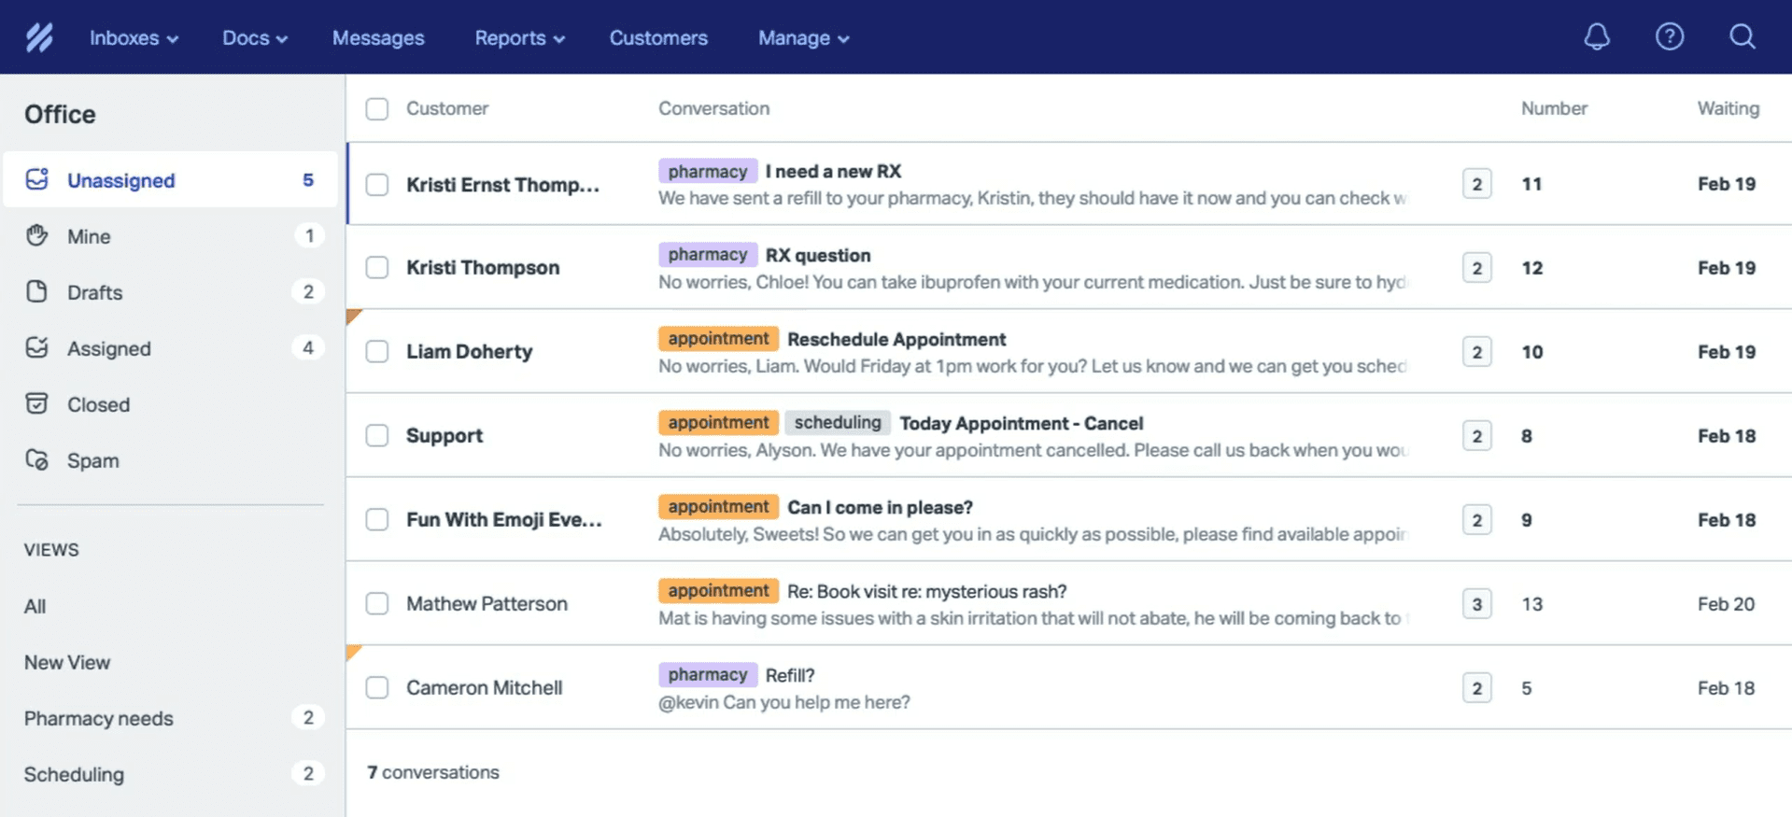
Task: Open the Drafts folder icon
Action: pos(37,292)
